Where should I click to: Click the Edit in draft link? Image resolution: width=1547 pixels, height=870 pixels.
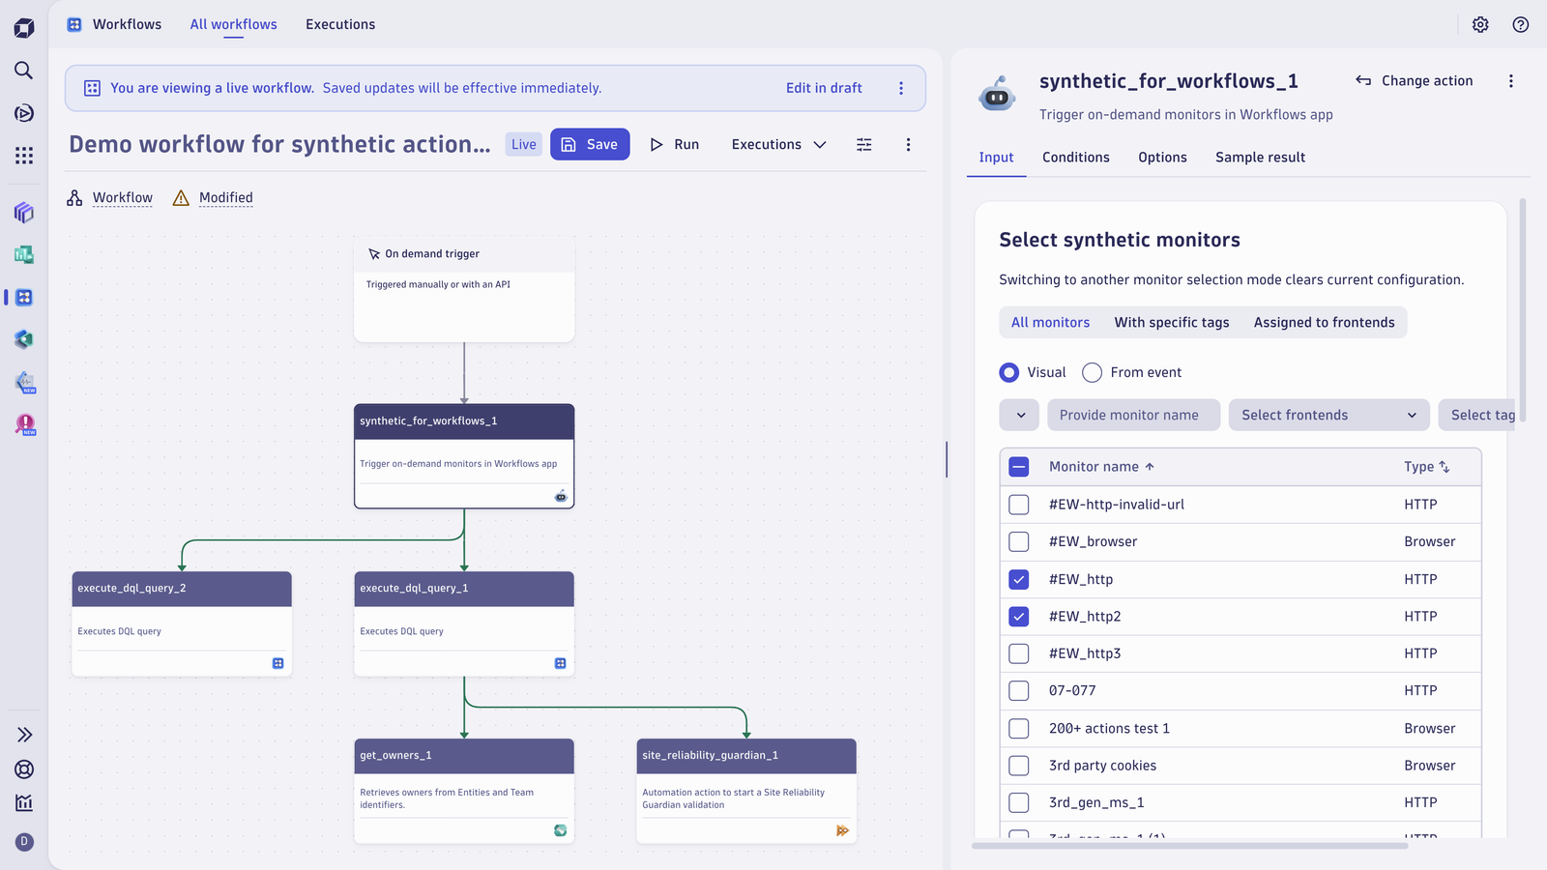point(824,88)
